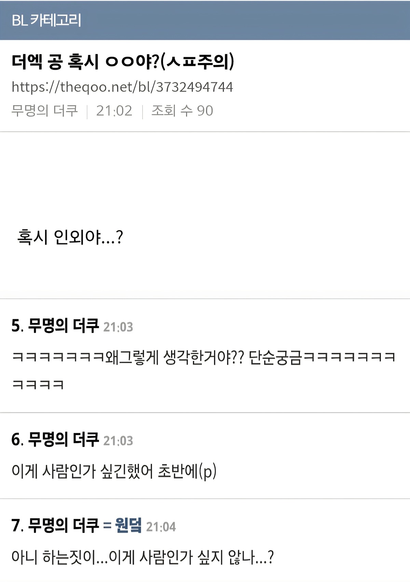
Task: Click the 21:04 timestamp on comment 7
Action: pyautogui.click(x=161, y=527)
